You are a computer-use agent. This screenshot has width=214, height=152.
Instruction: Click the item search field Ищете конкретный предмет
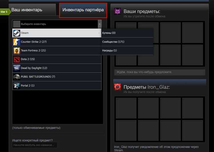35,145
